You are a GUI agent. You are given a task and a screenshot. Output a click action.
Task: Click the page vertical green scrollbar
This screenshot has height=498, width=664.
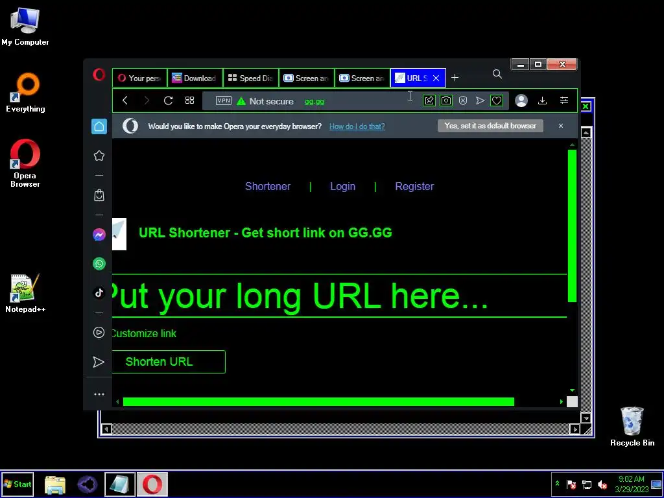[572, 225]
